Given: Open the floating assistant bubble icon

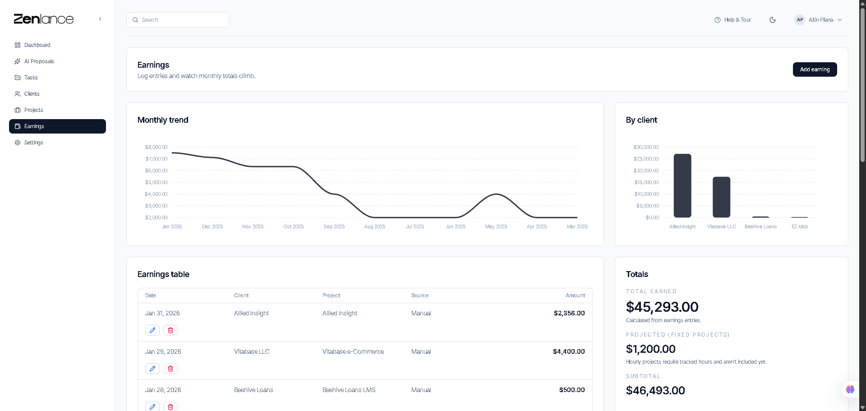Looking at the screenshot, I should pos(850,389).
